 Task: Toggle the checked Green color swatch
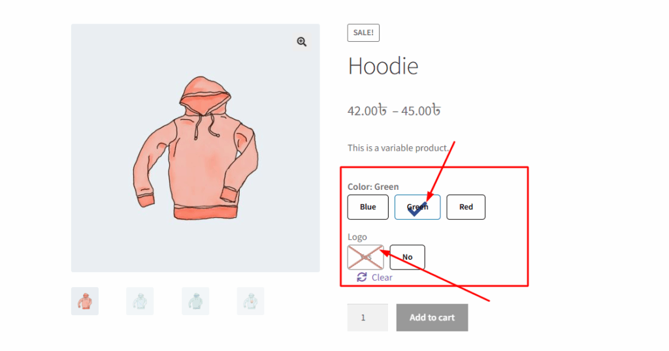(x=417, y=207)
